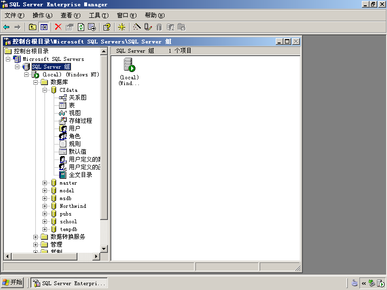Viewport: 387px width, 290px height.
Task: Collapse the (local) (Windows NT) server node
Action: point(27,74)
